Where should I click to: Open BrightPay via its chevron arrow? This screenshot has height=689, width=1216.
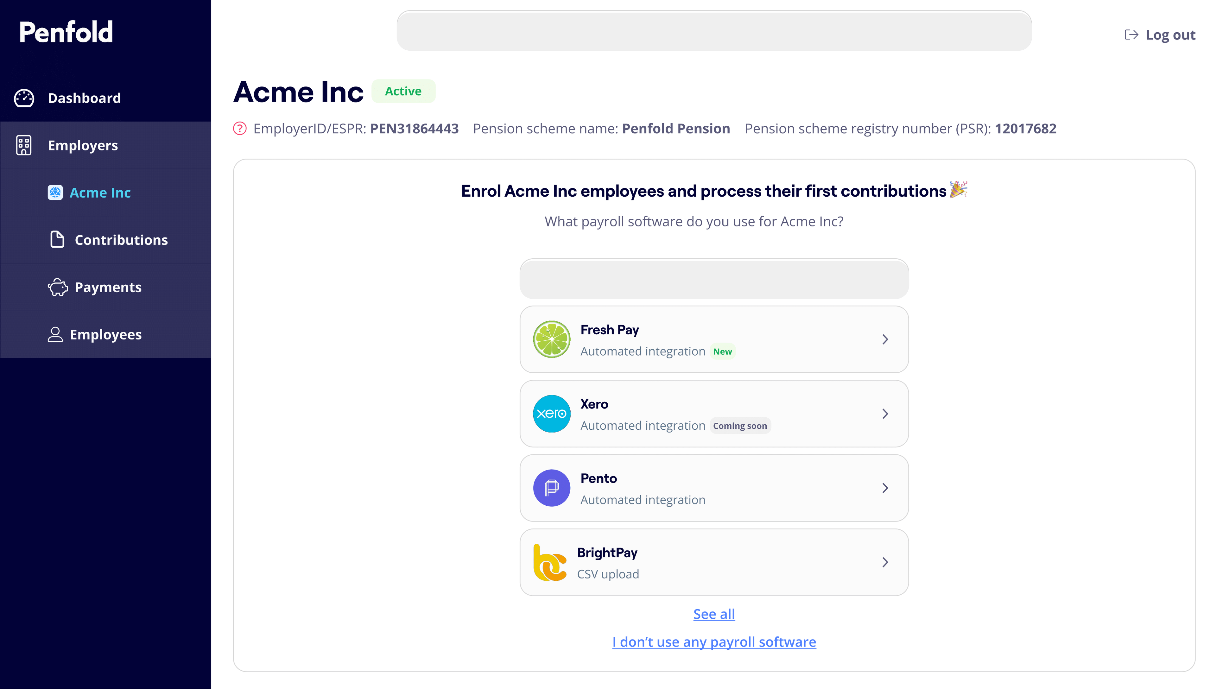click(885, 562)
